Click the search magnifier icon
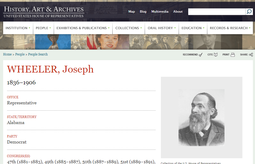255x164 pixels. [x=249, y=12]
